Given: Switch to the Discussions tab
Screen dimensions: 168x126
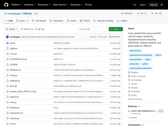Looking at the screenshot, I should 56,21.
